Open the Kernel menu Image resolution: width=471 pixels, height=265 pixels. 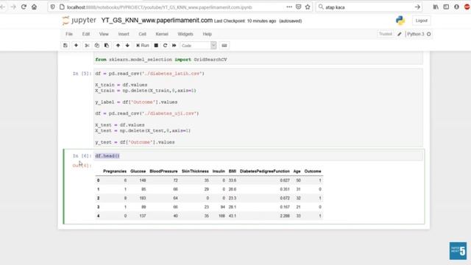click(x=162, y=34)
